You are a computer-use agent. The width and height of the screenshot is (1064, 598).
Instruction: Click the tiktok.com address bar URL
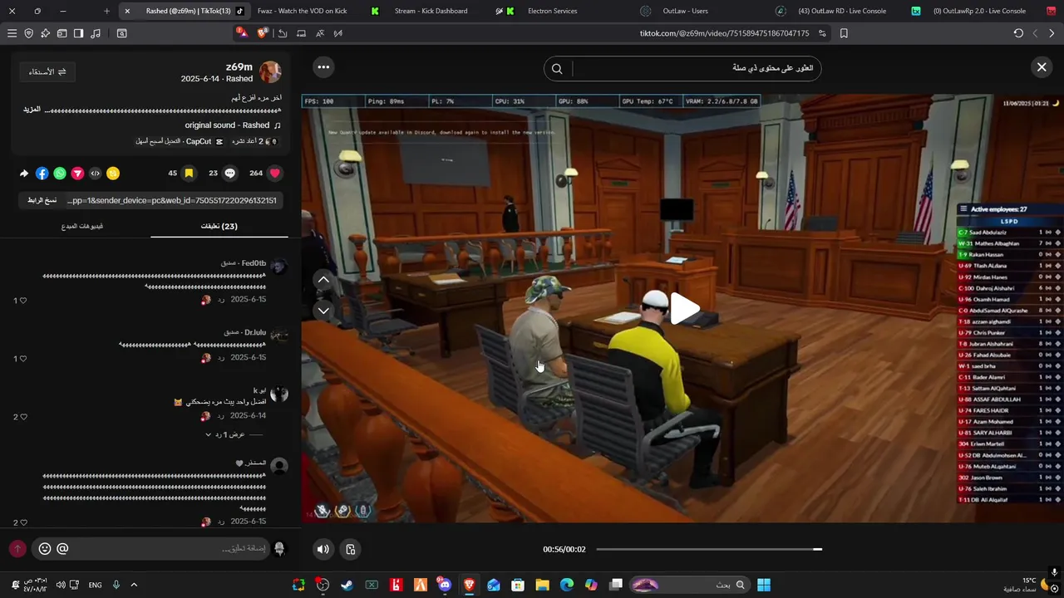[x=724, y=33]
